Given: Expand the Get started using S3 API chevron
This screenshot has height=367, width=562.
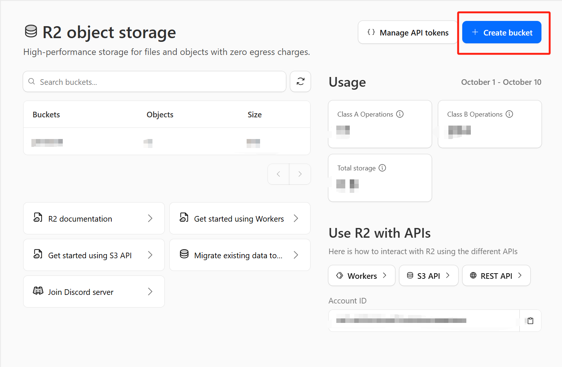Looking at the screenshot, I should coord(150,255).
